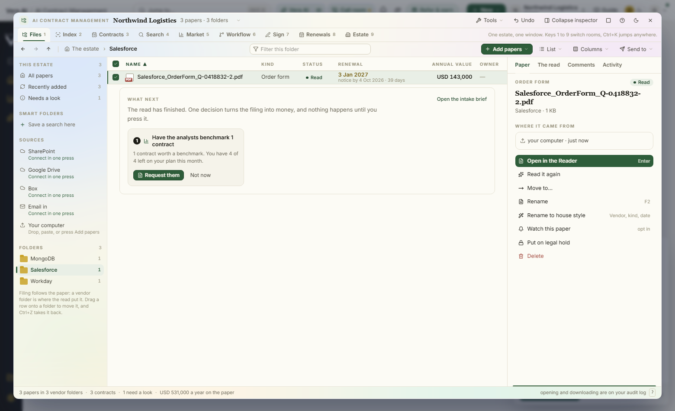Click Open the intake brief link
The image size is (675, 411).
462,99
